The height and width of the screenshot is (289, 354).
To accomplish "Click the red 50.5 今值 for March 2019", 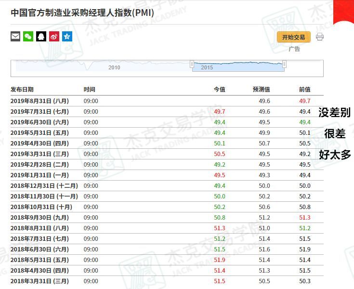I will pos(220,154).
